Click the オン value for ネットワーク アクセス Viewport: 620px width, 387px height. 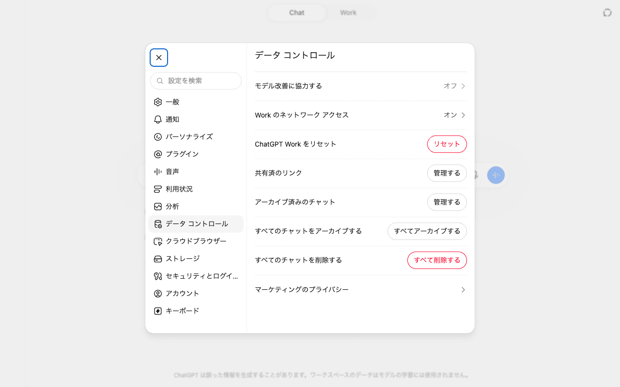(x=450, y=115)
